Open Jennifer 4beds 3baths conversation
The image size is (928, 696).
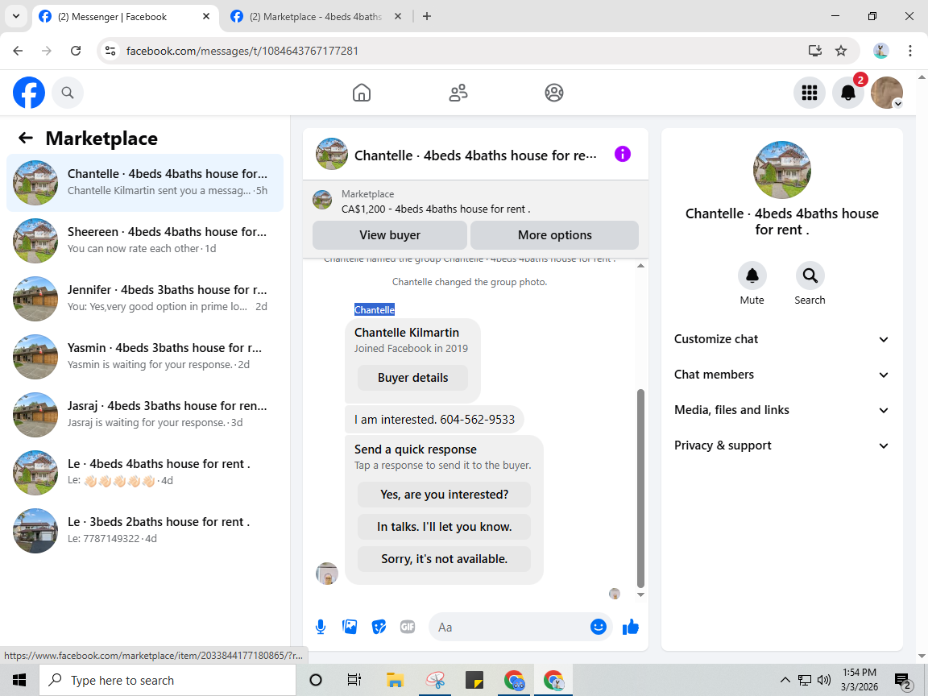145,298
